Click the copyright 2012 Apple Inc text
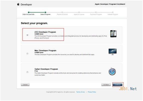This screenshot has width=143, height=101. pos(60,92)
